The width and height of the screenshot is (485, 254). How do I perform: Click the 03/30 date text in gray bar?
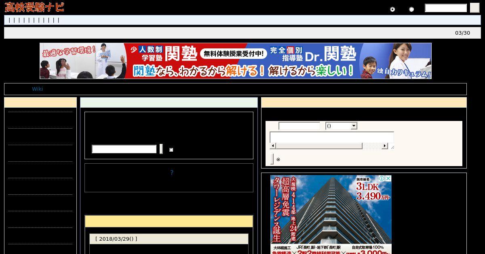click(462, 33)
